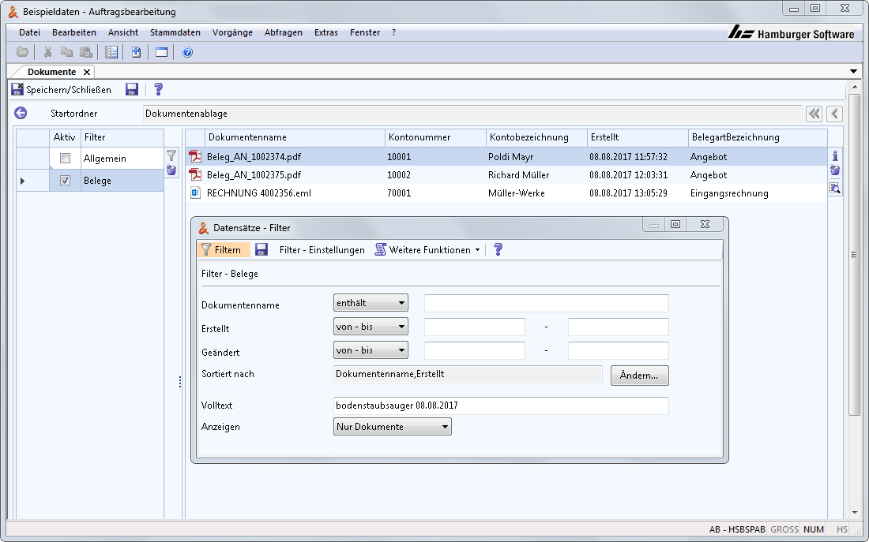Viewport: 869px width, 542px height.
Task: Click the copy icon in main toolbar
Action: (x=66, y=53)
